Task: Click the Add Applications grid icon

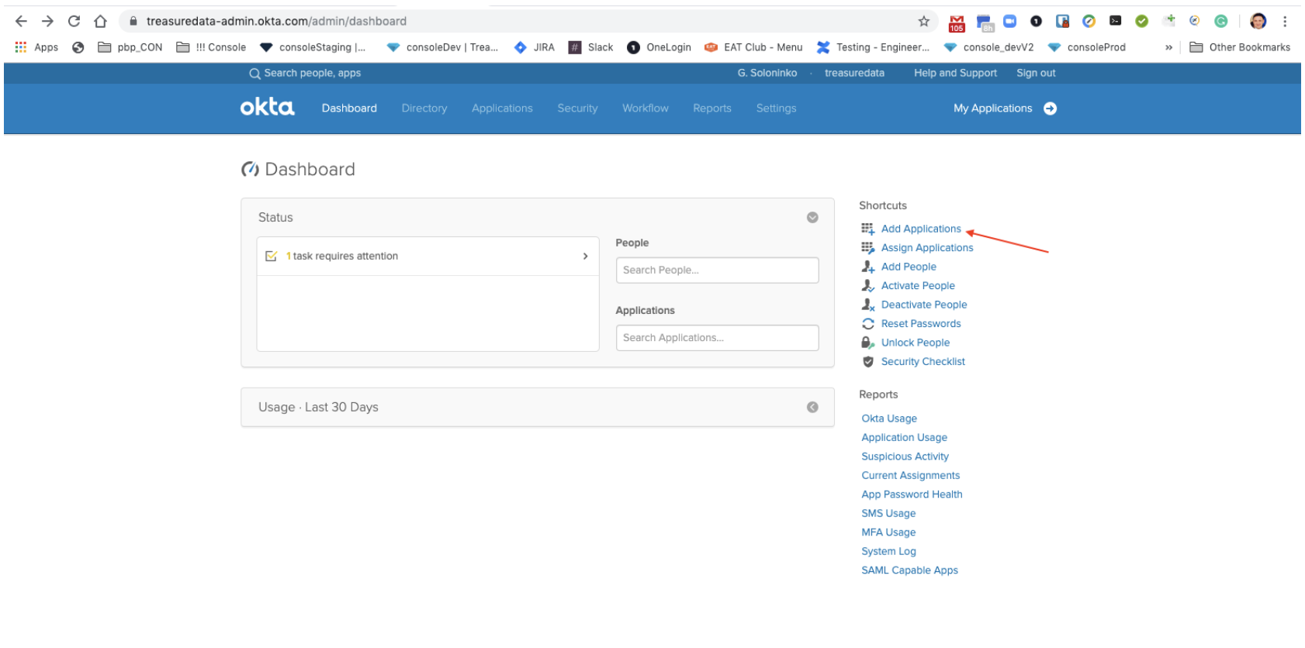Action: pos(867,229)
